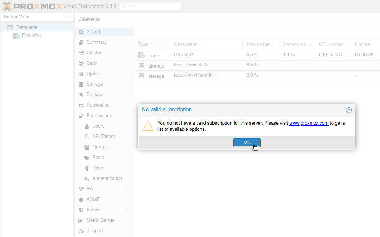Sort by the CPU usage column header
This screenshot has width=380, height=237.
coord(333,44)
